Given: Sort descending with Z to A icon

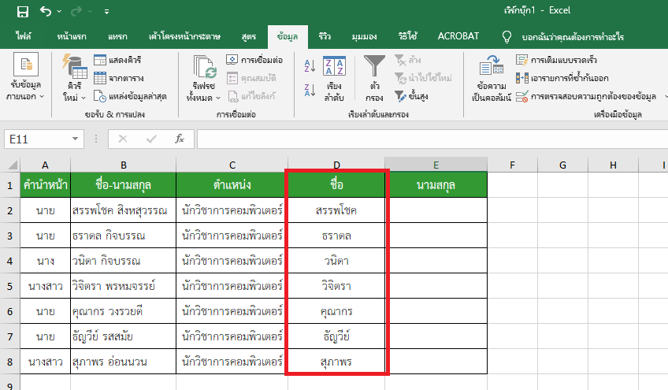Looking at the screenshot, I should (310, 90).
